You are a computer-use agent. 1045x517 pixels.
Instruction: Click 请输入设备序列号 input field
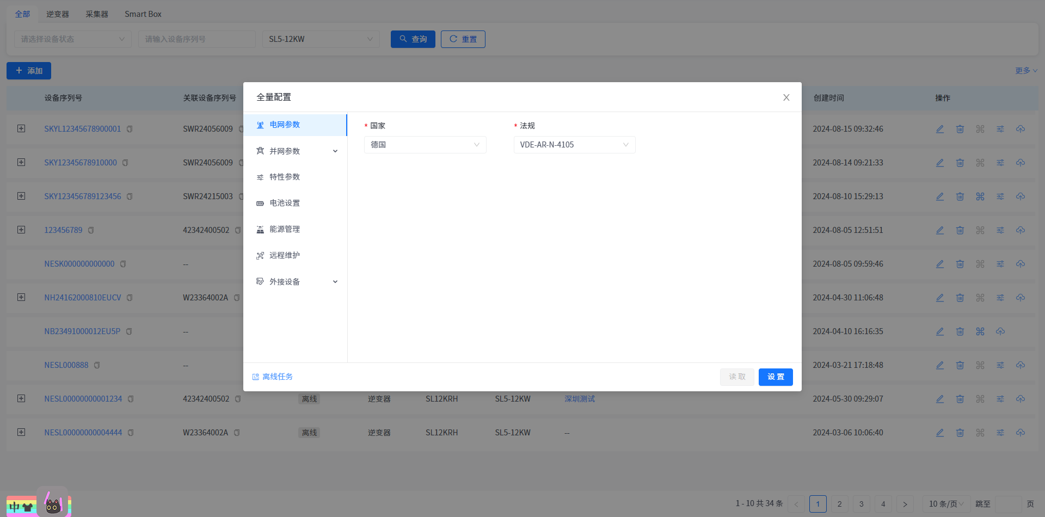point(196,39)
